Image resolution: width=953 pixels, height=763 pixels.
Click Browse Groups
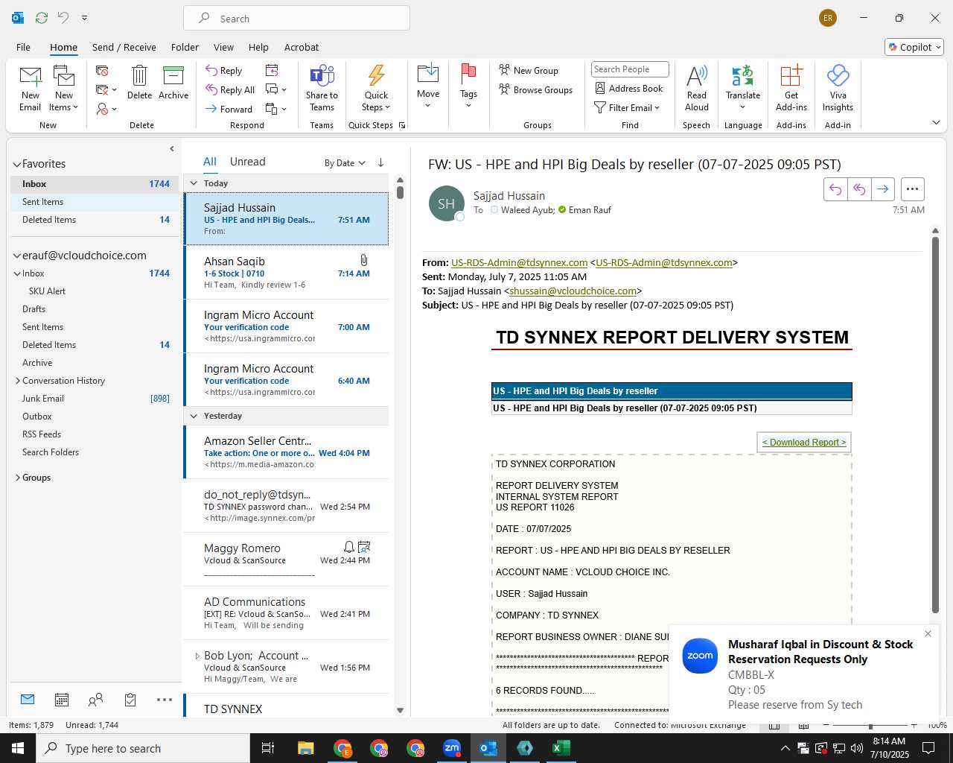535,90
